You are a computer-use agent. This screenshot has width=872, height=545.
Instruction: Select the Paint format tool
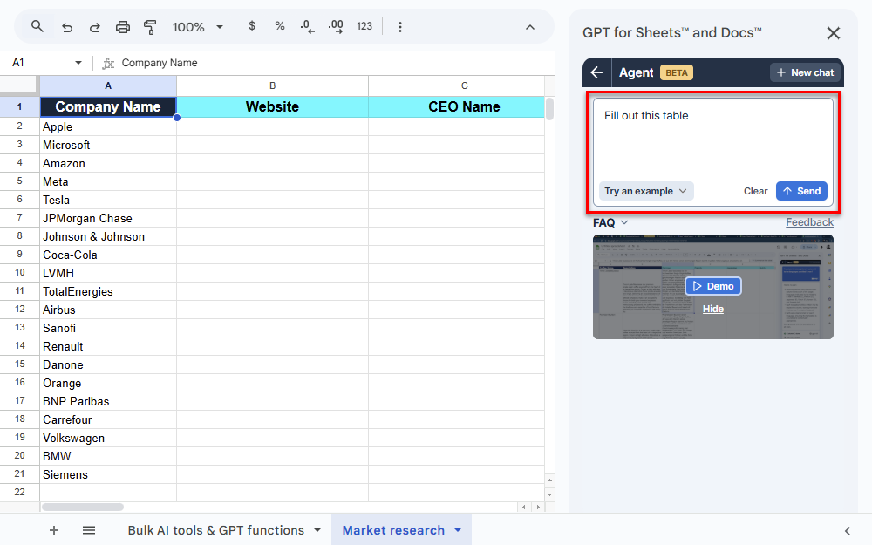click(x=150, y=26)
